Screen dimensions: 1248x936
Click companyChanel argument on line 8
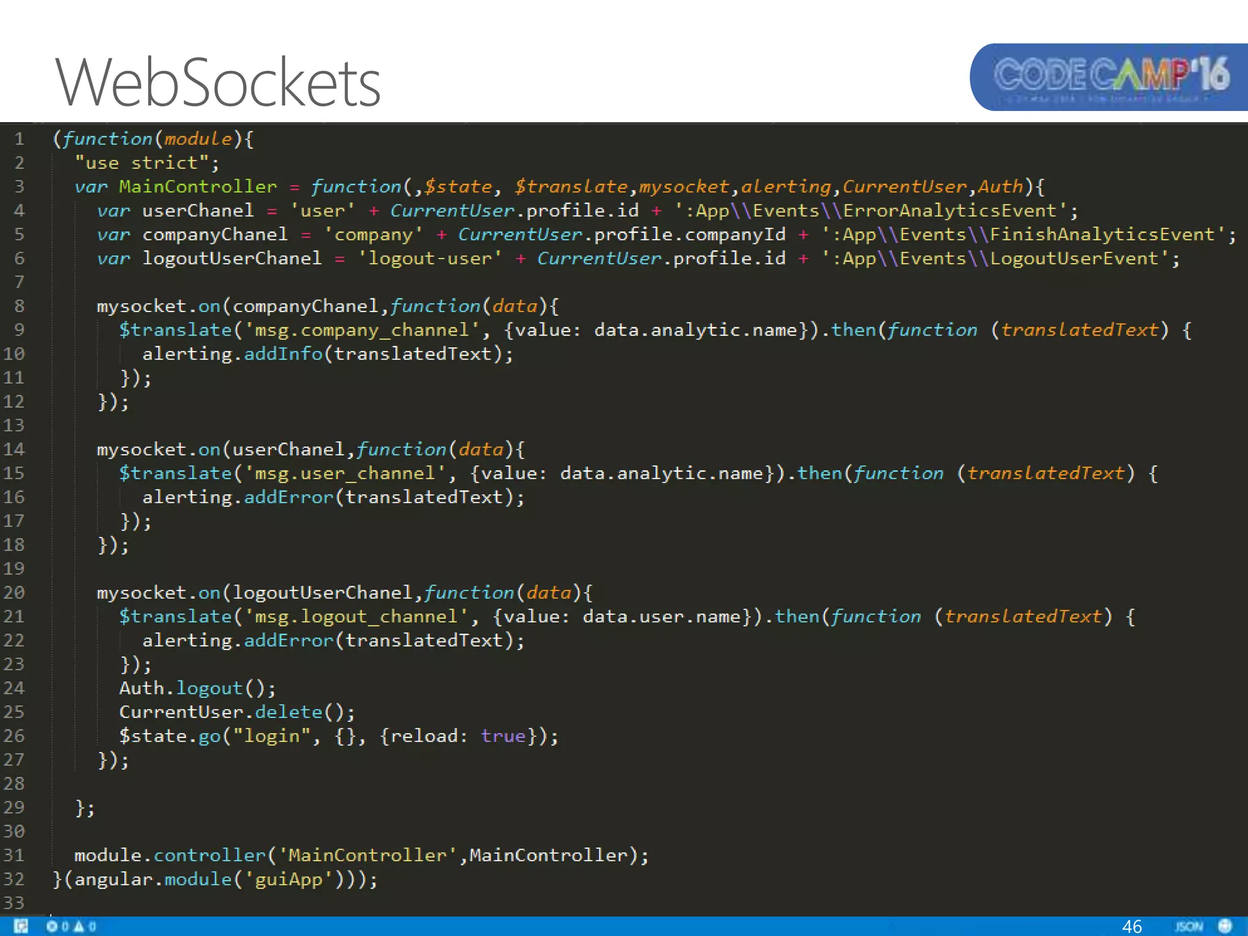point(305,306)
